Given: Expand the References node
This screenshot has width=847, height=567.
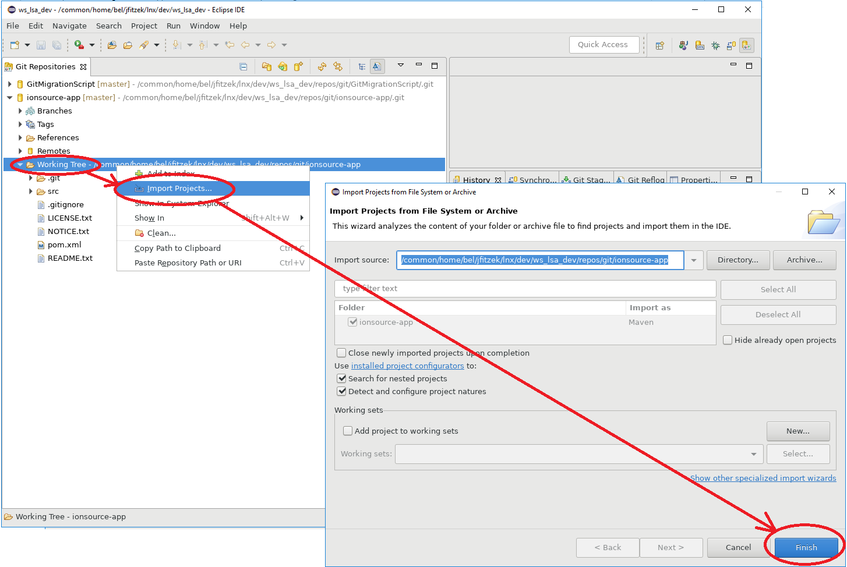Looking at the screenshot, I should click(20, 137).
